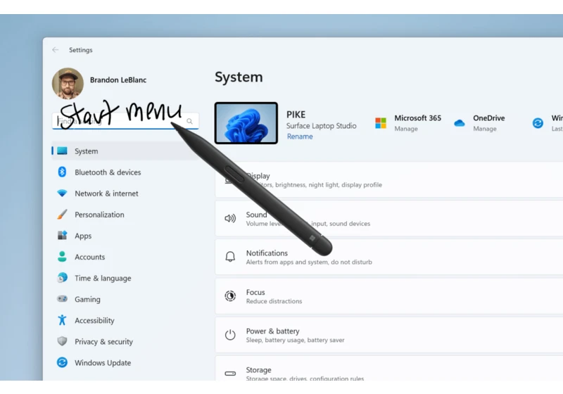Open Manage under OneDrive
Screen dimensions: 563x394
[x=485, y=129]
